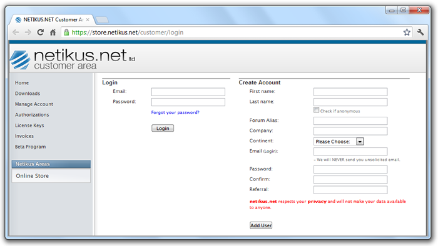Click the green SSL padlock icon

pyautogui.click(x=66, y=32)
